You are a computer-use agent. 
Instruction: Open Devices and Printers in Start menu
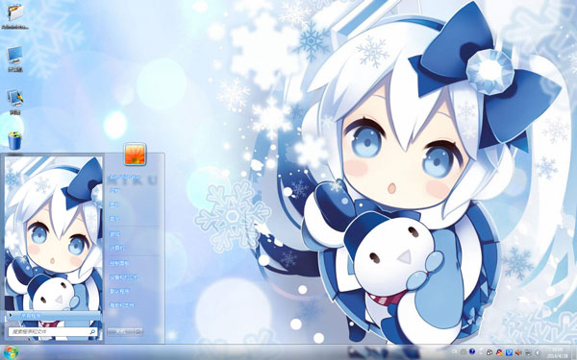click(x=124, y=277)
